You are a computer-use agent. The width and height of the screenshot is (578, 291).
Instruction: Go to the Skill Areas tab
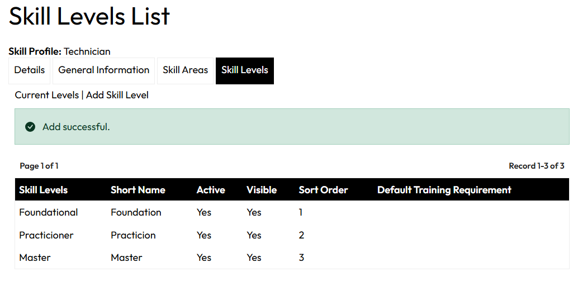[185, 70]
